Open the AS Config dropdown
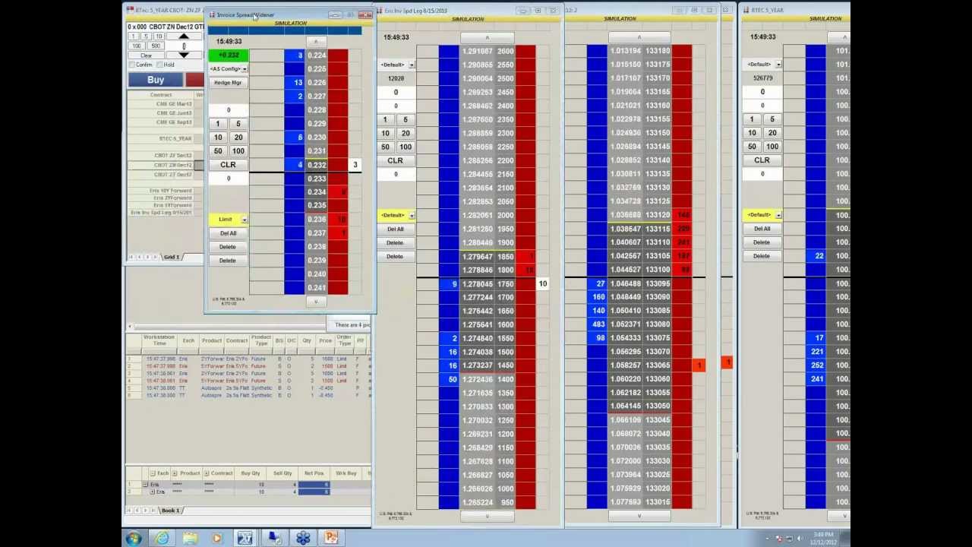Screen dimensions: 972x547 244,69
